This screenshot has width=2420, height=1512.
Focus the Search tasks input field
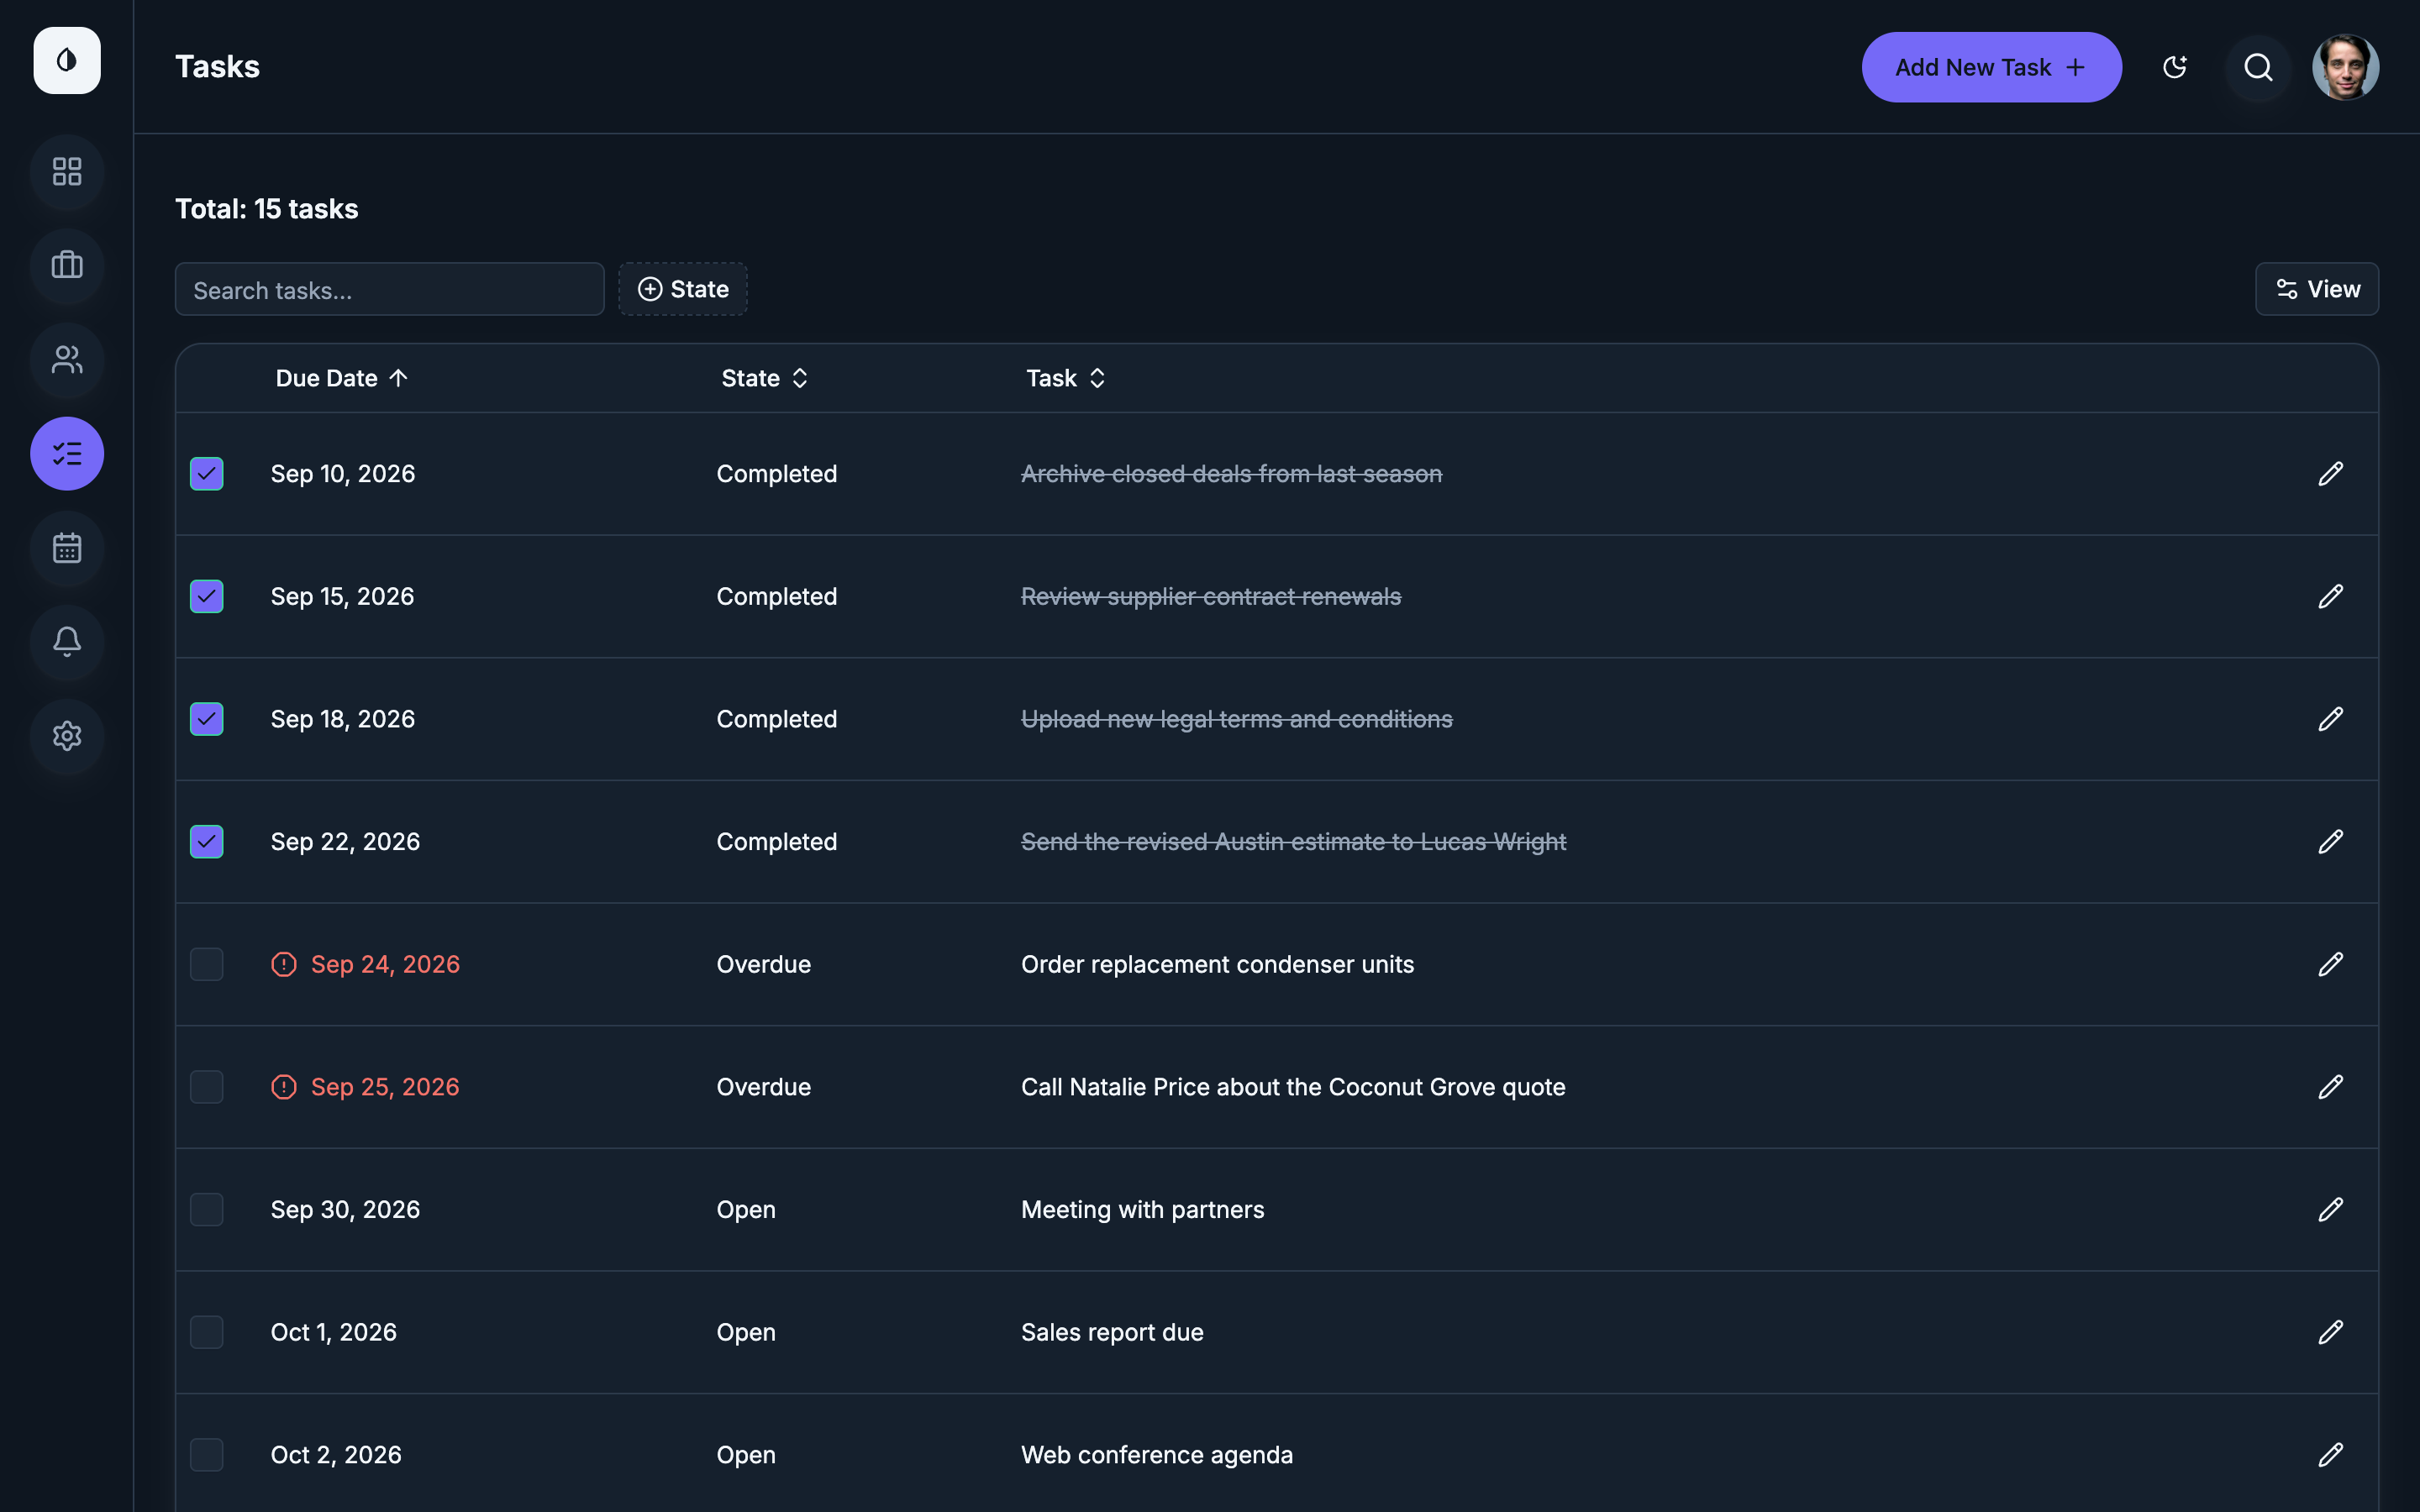[390, 290]
